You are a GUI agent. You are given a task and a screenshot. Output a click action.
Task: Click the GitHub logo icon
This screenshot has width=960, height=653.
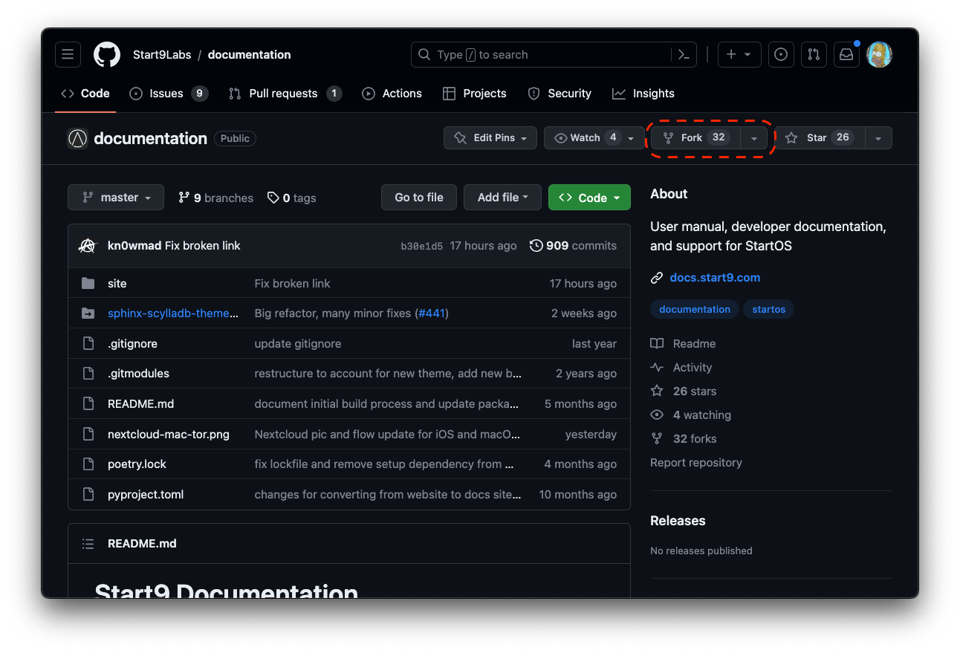107,55
